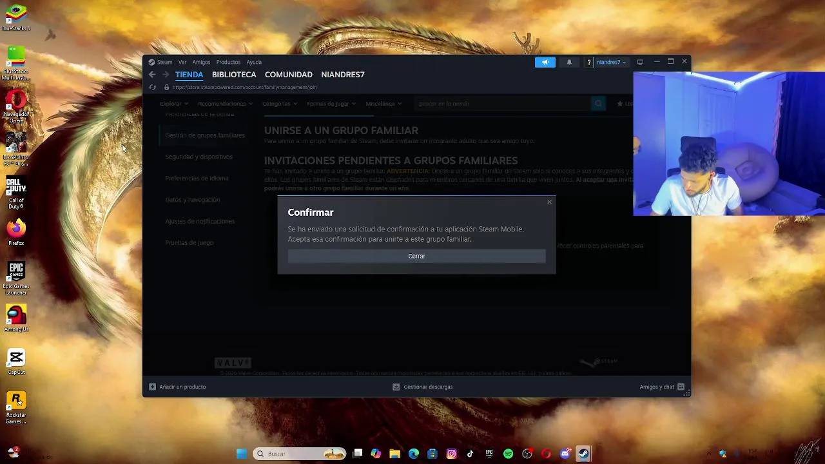Open File Explorer from the taskbar
This screenshot has width=825, height=464.
tap(395, 454)
